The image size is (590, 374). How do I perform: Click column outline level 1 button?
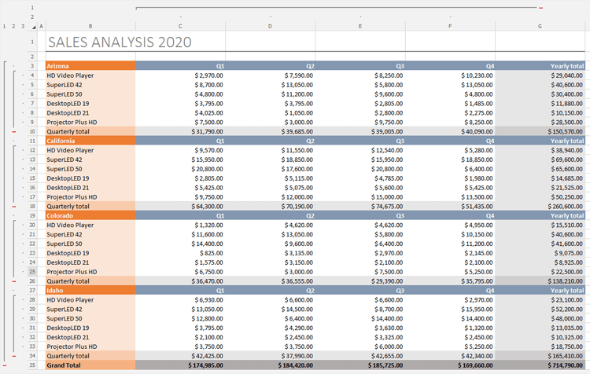[x=32, y=7]
